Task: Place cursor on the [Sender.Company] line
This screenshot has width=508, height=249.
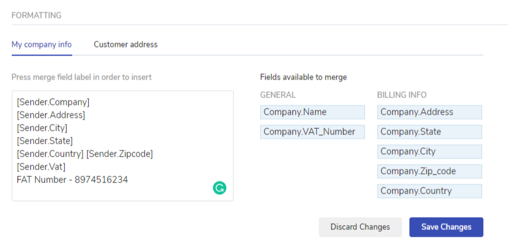Action: point(53,102)
